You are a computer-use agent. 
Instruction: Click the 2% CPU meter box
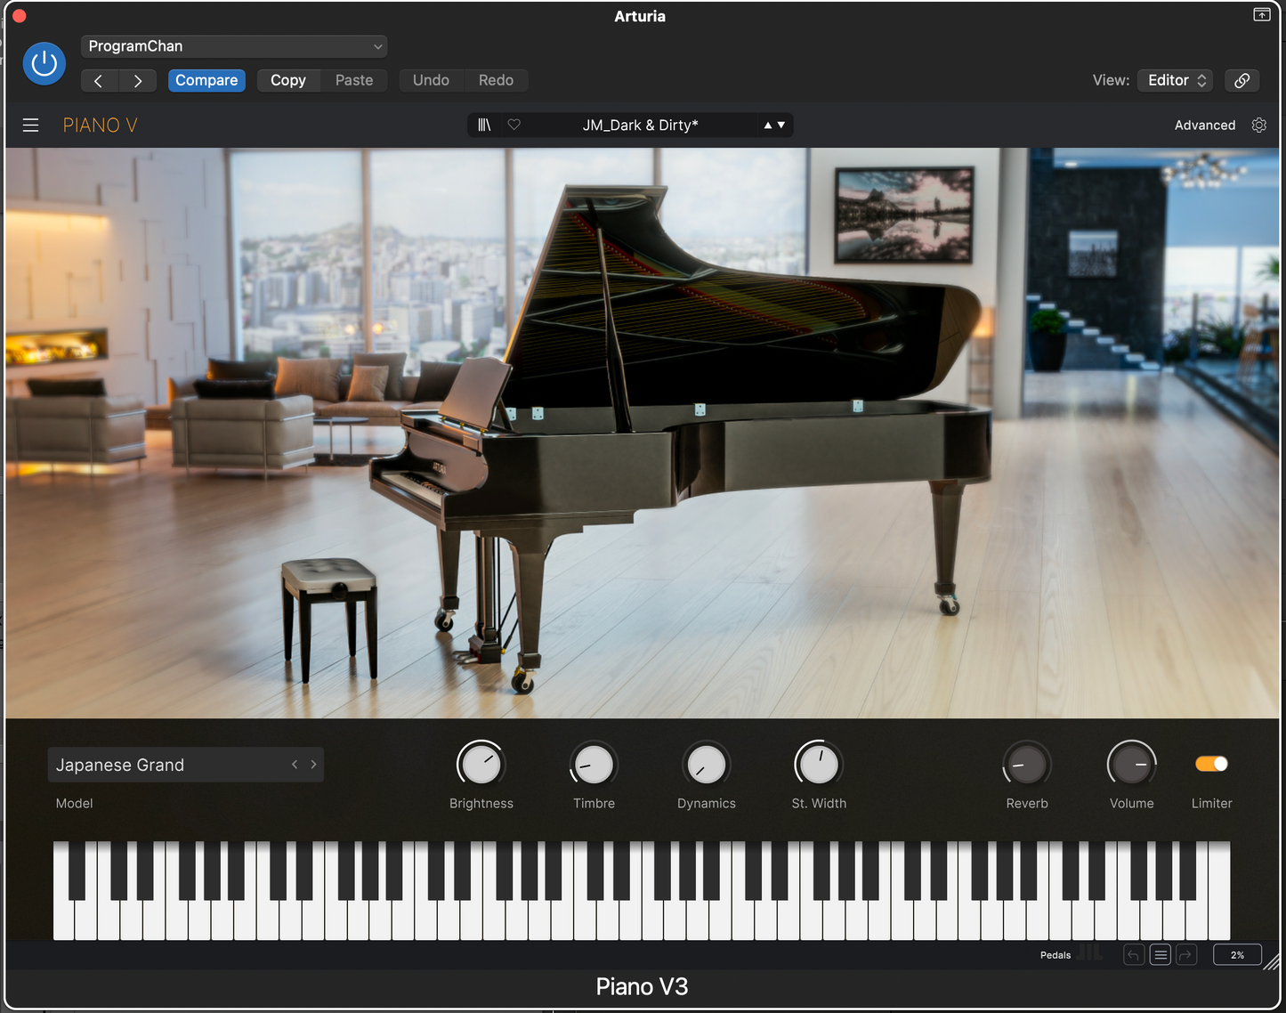[x=1237, y=955]
